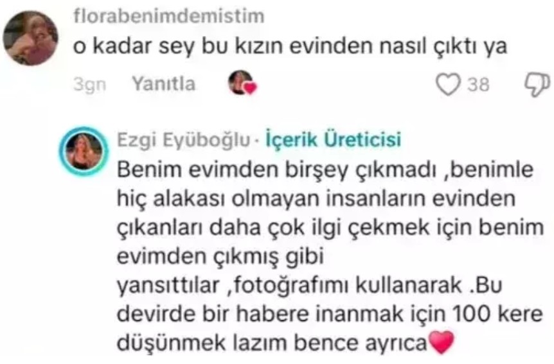Tap the 38 like count
Screen dimensions: 554x364
[x=478, y=85]
